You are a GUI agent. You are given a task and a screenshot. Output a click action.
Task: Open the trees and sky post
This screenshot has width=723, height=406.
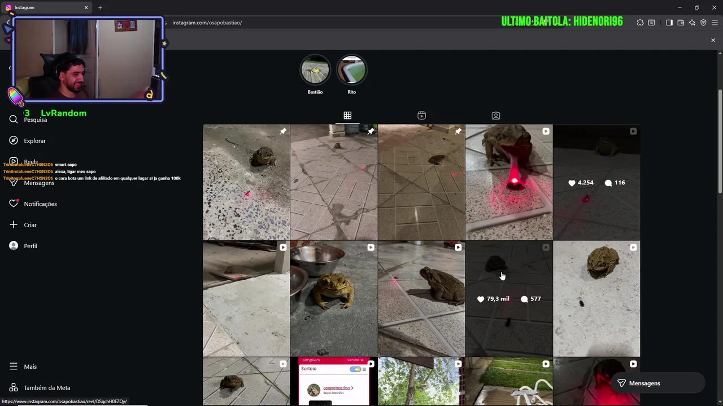(x=421, y=381)
